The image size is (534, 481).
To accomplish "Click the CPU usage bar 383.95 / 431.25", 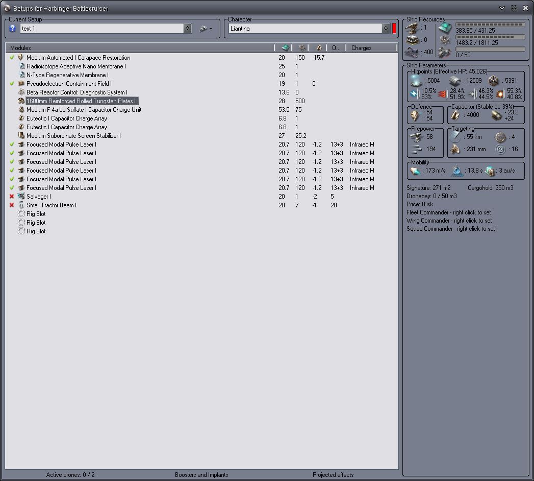I will pyautogui.click(x=491, y=25).
